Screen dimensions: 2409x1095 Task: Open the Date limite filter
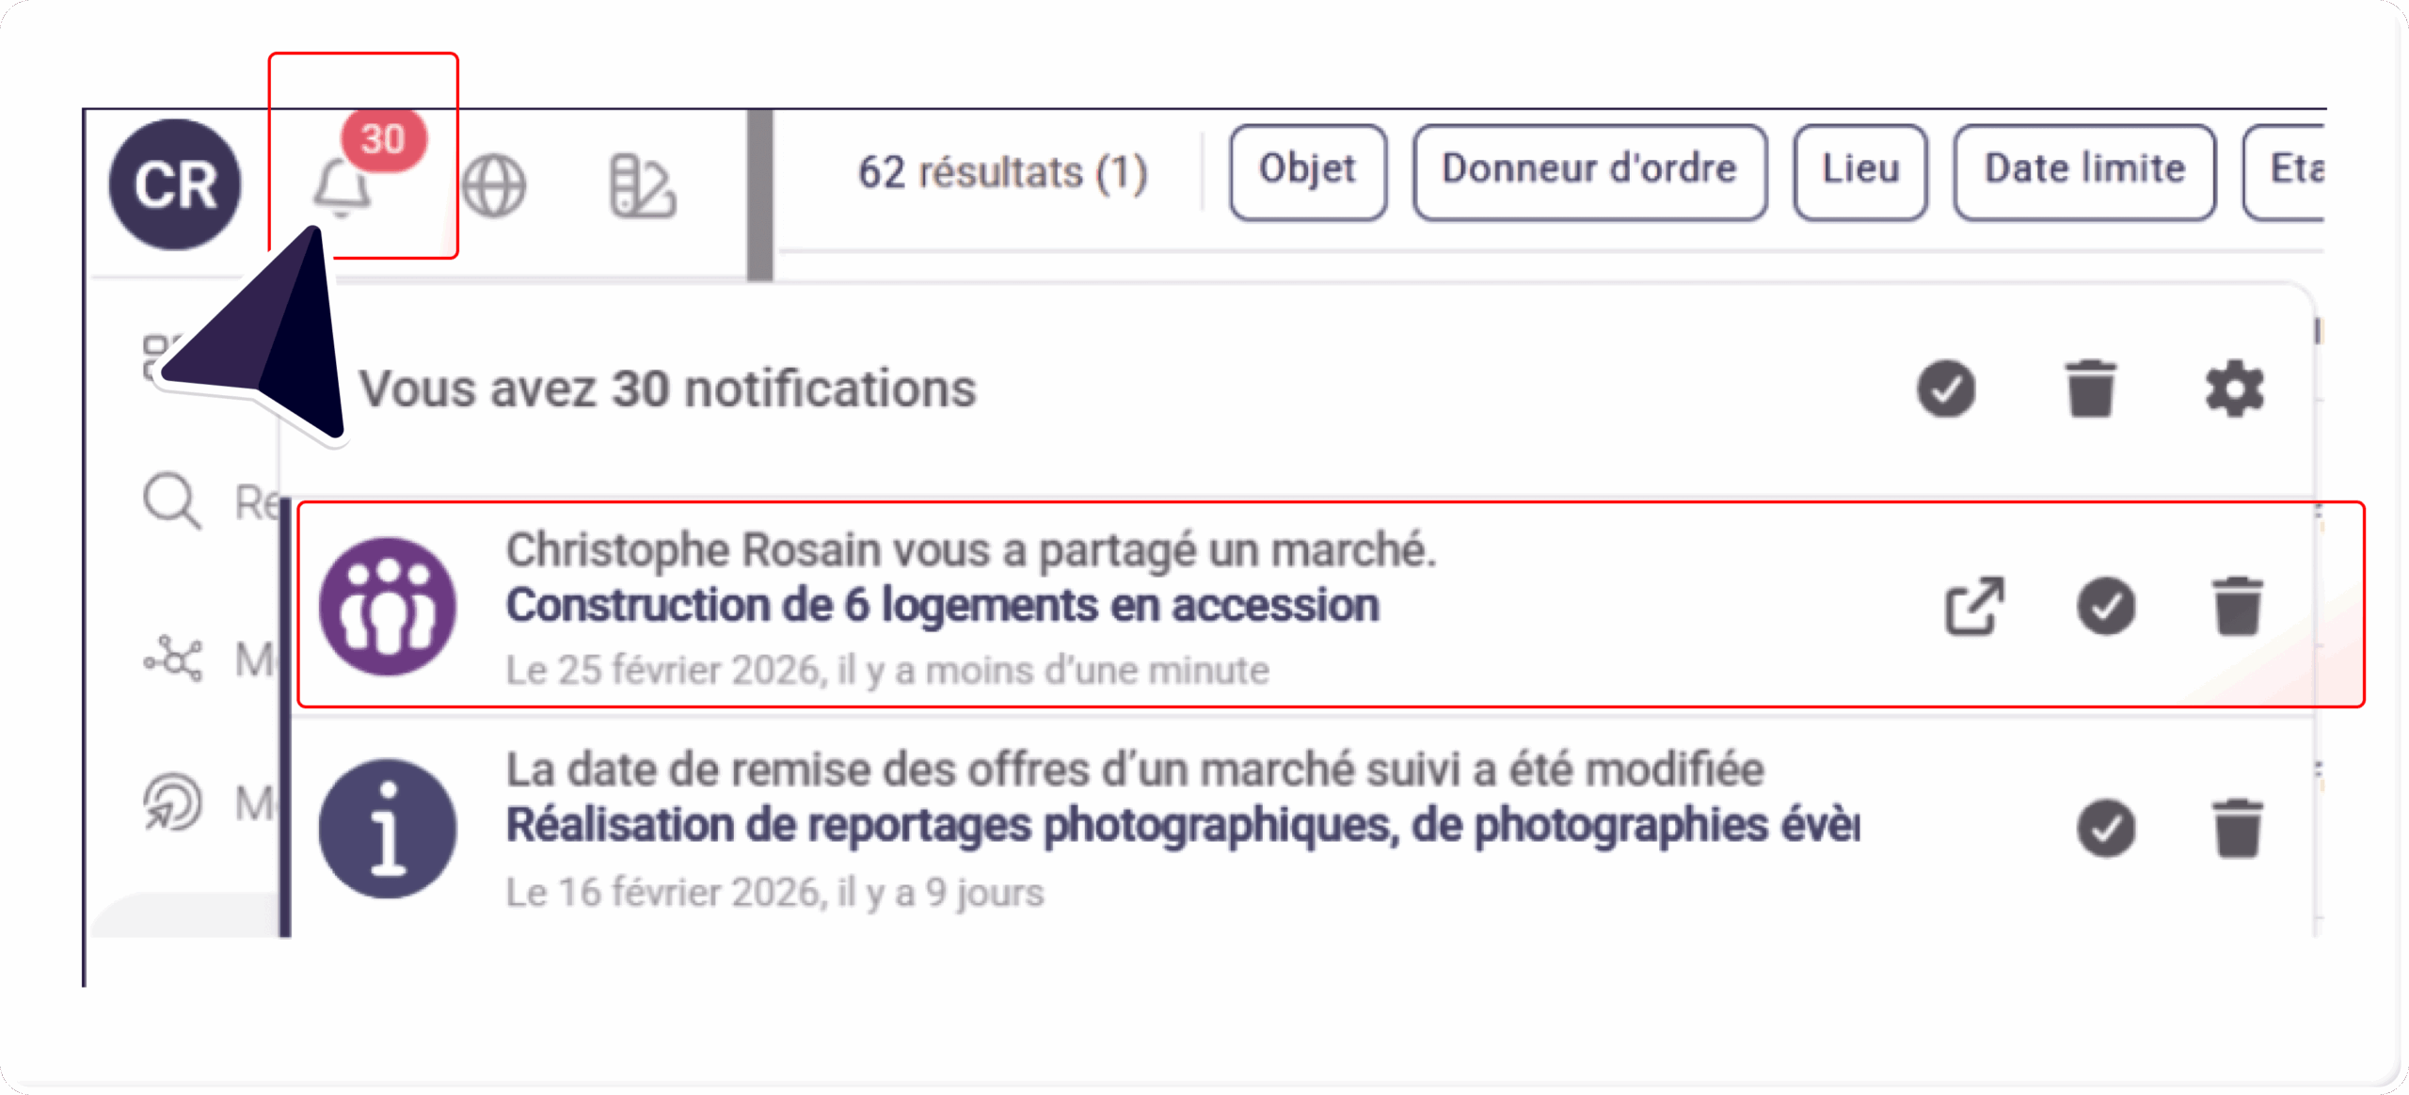click(2084, 171)
